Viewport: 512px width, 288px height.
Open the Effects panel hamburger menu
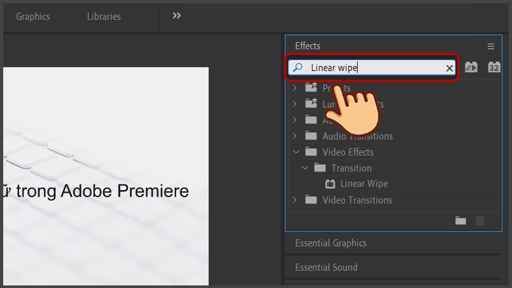(491, 46)
